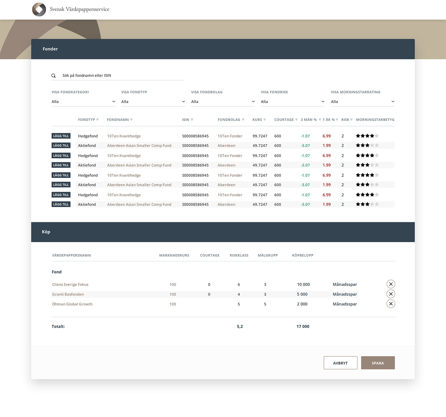Click sort icon next to 1 ÅR %
This screenshot has width=446, height=417.
(x=337, y=120)
